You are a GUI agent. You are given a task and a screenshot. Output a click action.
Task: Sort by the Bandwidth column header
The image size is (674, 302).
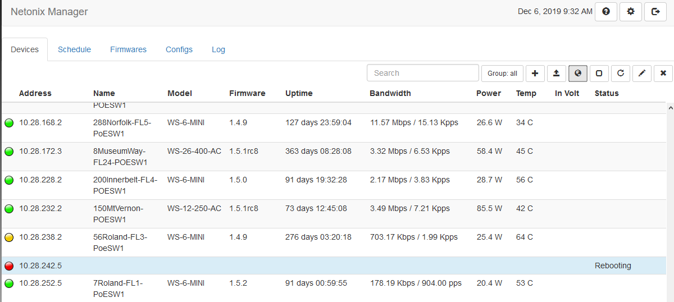[390, 93]
